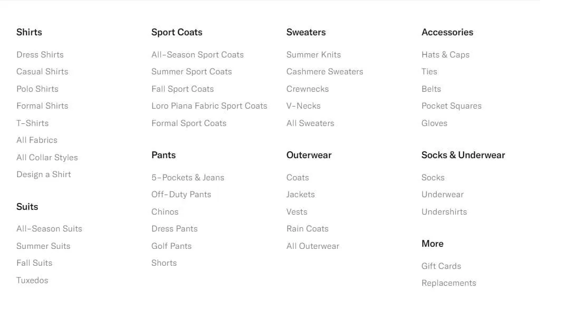Open the Golf Pants page

coord(171,246)
